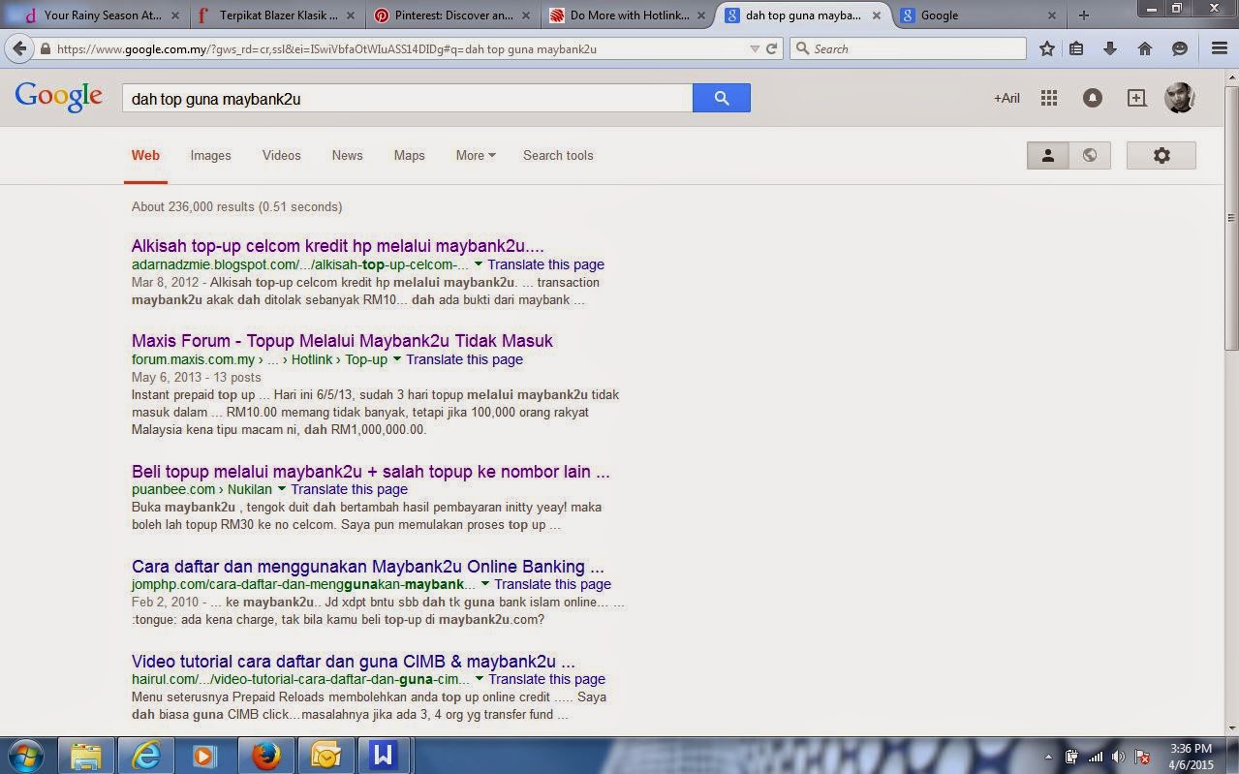Image resolution: width=1239 pixels, height=774 pixels.
Task: Select the News search tab
Action: pyautogui.click(x=347, y=155)
